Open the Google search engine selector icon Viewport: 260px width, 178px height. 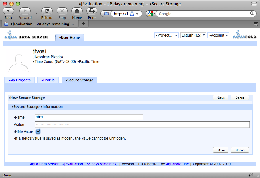[151, 14]
